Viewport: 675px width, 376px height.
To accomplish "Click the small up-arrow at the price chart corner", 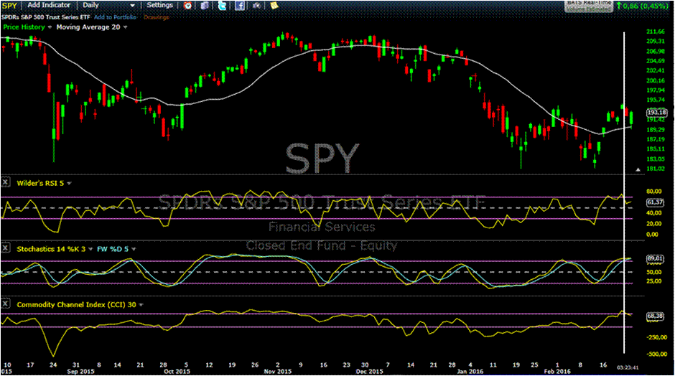I will point(638,170).
